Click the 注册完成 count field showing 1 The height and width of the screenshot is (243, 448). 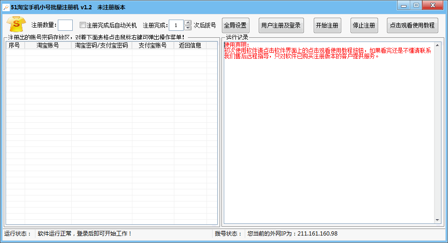pos(176,25)
